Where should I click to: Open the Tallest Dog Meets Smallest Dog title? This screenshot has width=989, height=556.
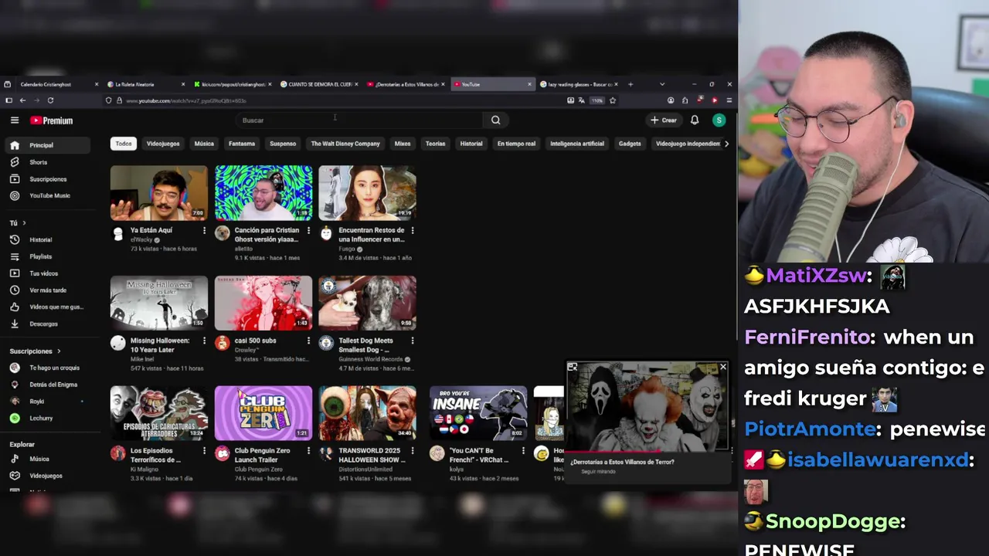[x=365, y=344]
